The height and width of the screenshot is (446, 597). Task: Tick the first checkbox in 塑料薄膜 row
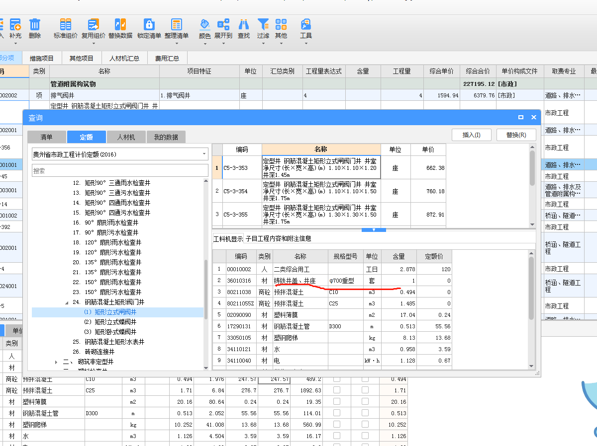pos(337,402)
